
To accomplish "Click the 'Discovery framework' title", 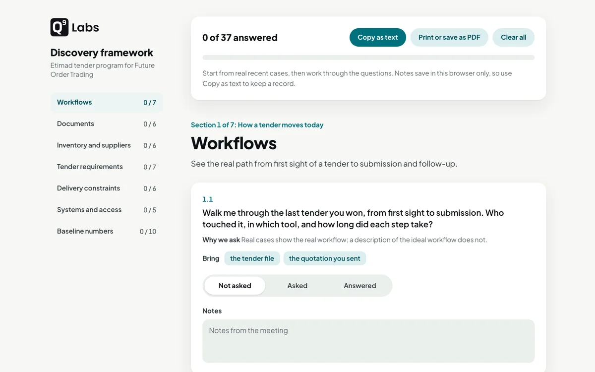I will [102, 53].
